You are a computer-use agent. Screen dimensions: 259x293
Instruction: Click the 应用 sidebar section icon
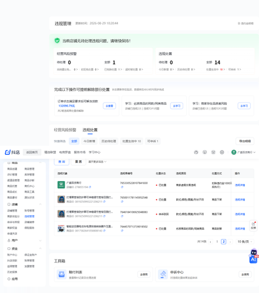pos(9,279)
